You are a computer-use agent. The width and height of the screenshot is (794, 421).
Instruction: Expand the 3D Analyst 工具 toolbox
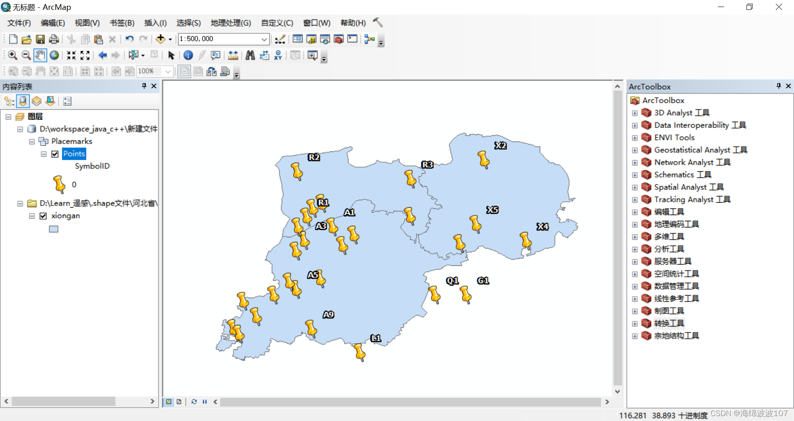(635, 113)
